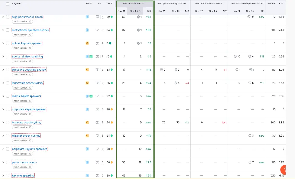
Task: Open SERP features icon for mindset coach sydney
Action: pos(97,136)
